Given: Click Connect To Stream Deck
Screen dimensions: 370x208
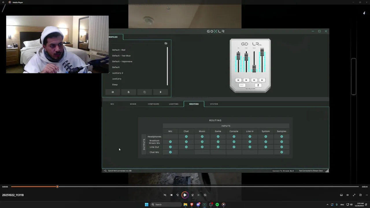Looking at the screenshot, I should [283, 171].
